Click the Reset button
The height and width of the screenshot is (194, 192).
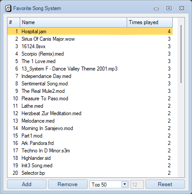coord(165,184)
